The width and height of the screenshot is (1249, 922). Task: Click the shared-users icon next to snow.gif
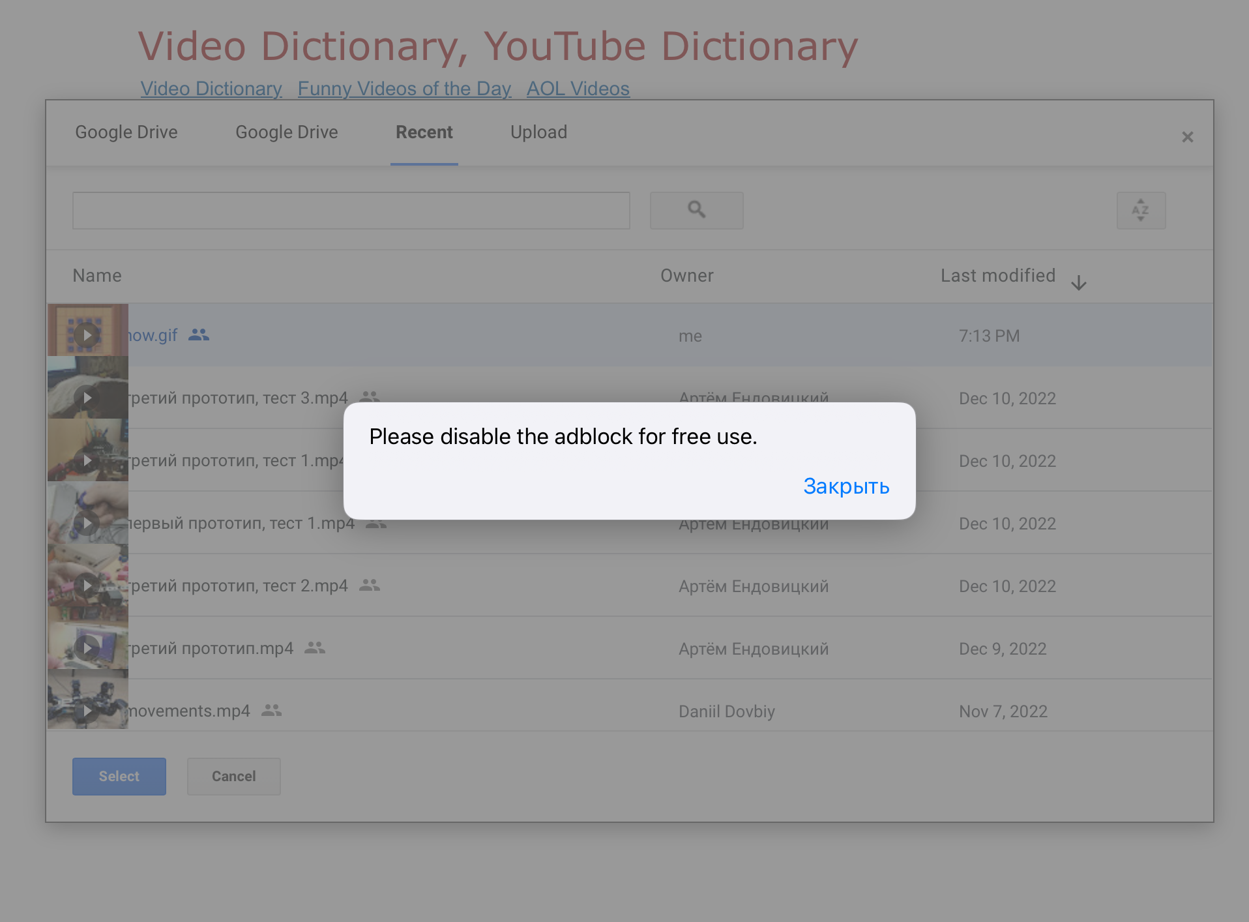click(x=198, y=335)
